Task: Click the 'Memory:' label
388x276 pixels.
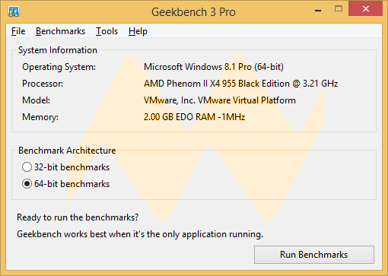Action: point(40,117)
